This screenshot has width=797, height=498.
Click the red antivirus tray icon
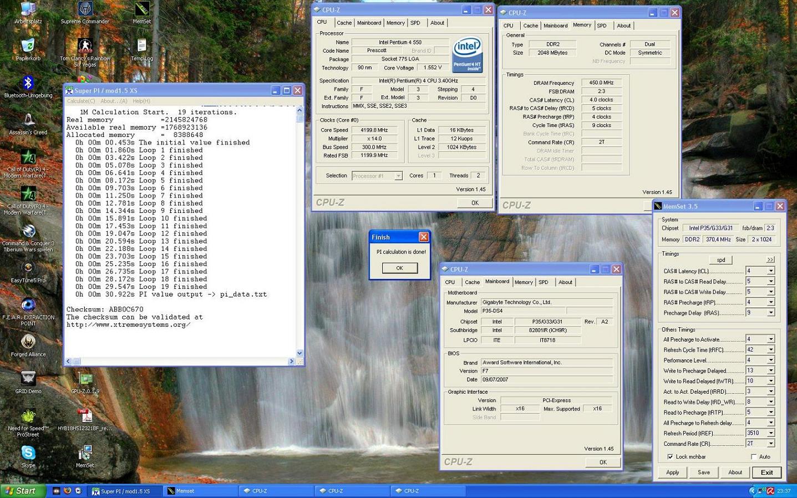(770, 491)
